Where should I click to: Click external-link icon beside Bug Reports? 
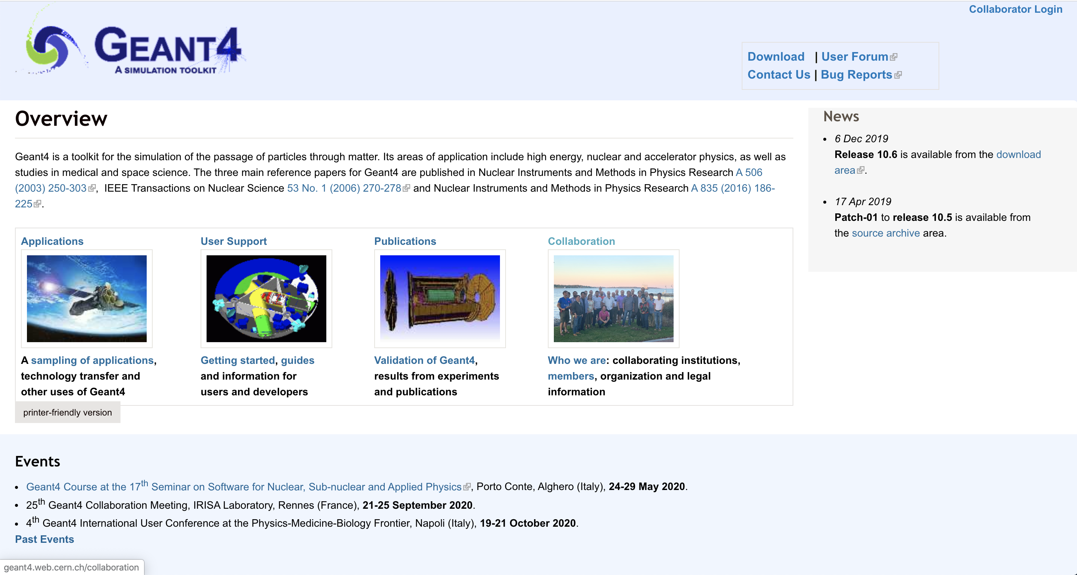pos(898,75)
